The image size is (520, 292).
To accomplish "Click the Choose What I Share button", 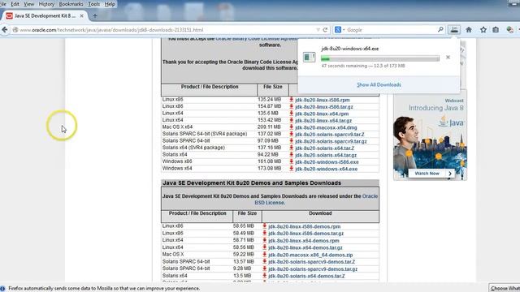I will tap(505, 289).
